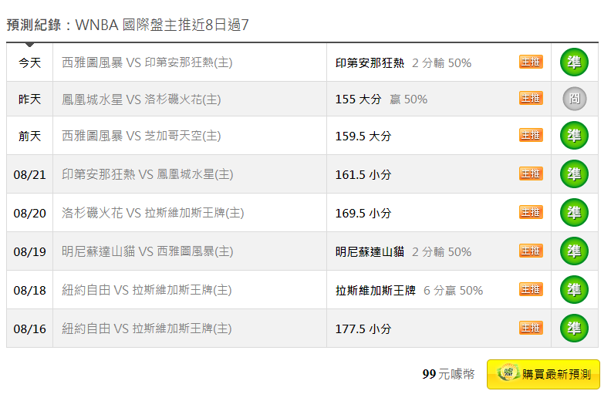Open the 西雅圖風暴 VS 印第安那狂熱 matchup
Viewport: 611px width, 401px height.
[147, 62]
